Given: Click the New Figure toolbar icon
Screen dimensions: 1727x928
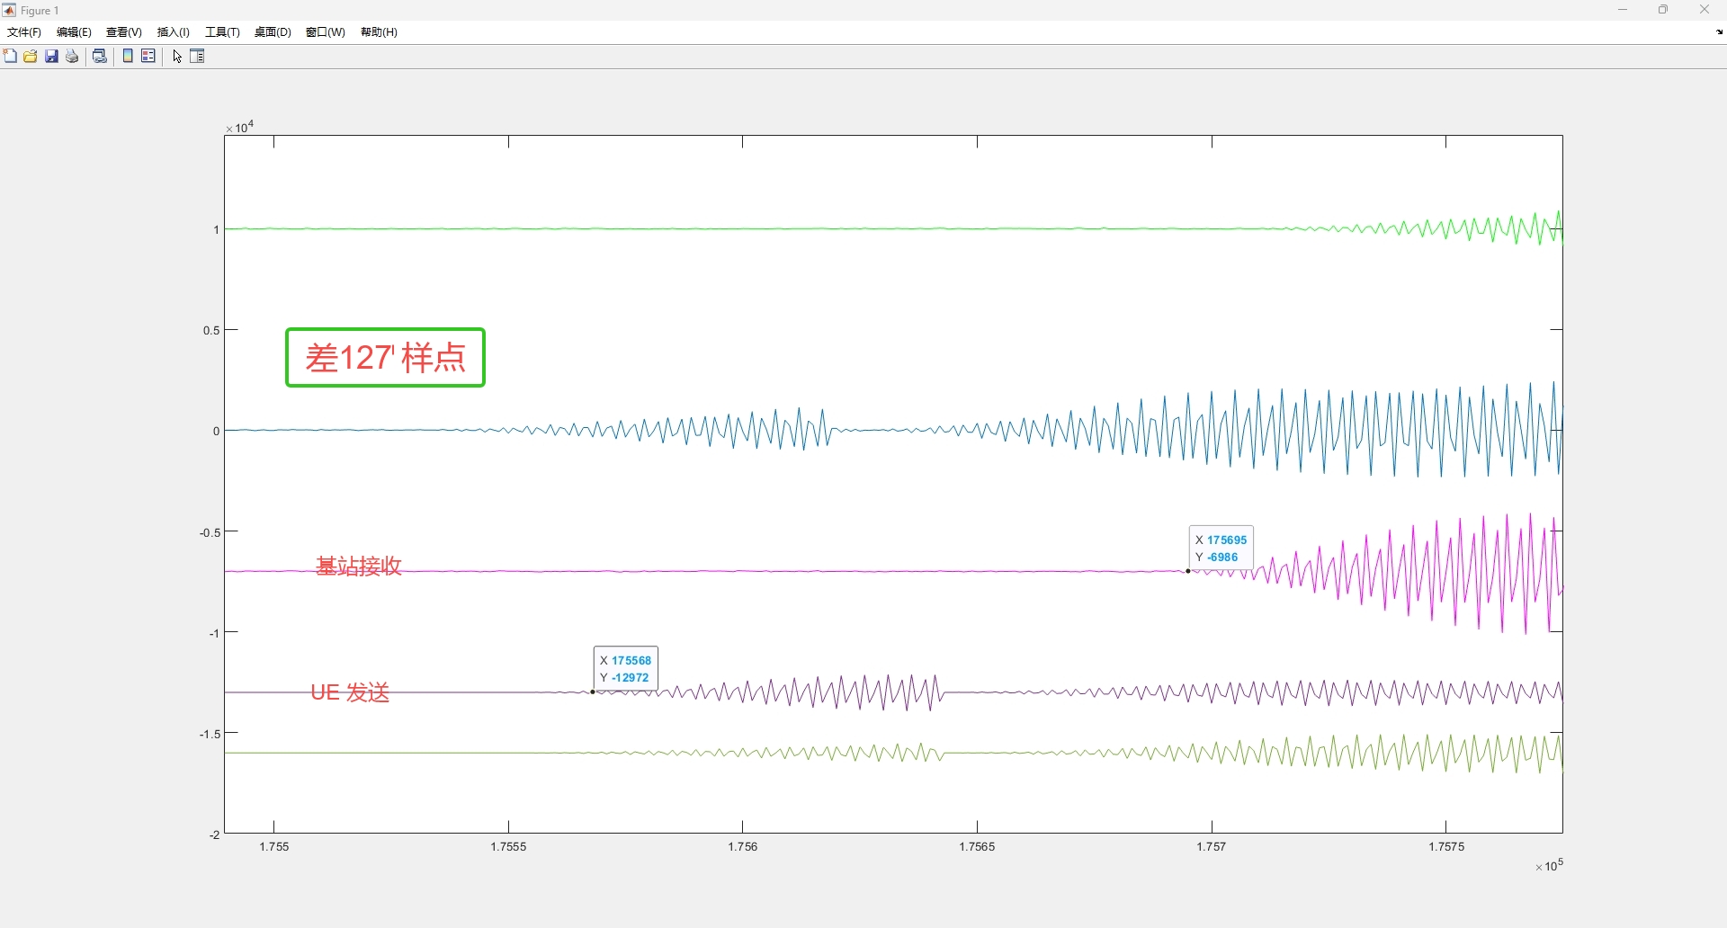Looking at the screenshot, I should [10, 57].
